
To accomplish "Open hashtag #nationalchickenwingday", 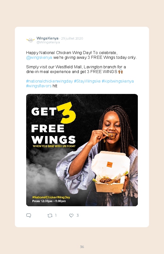I will tap(50, 81).
